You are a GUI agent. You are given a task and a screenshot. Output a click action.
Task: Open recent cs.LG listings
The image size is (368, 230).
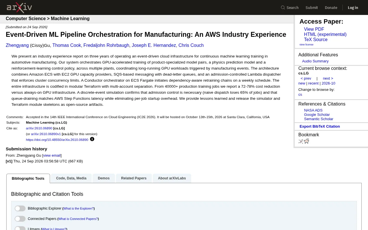tap(313, 83)
